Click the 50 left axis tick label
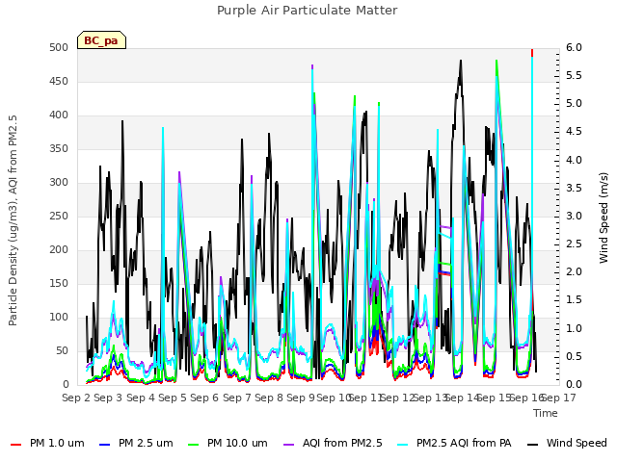This screenshot has width=617, height=462. (x=62, y=350)
